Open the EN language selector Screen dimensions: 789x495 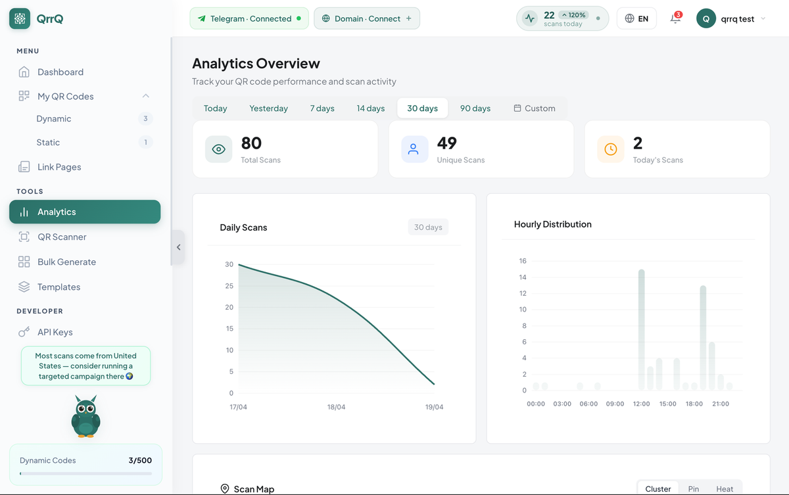coord(636,18)
